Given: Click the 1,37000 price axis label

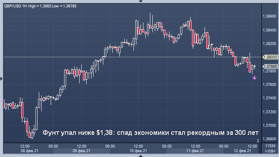Looking at the screenshot, I should pos(269,126).
